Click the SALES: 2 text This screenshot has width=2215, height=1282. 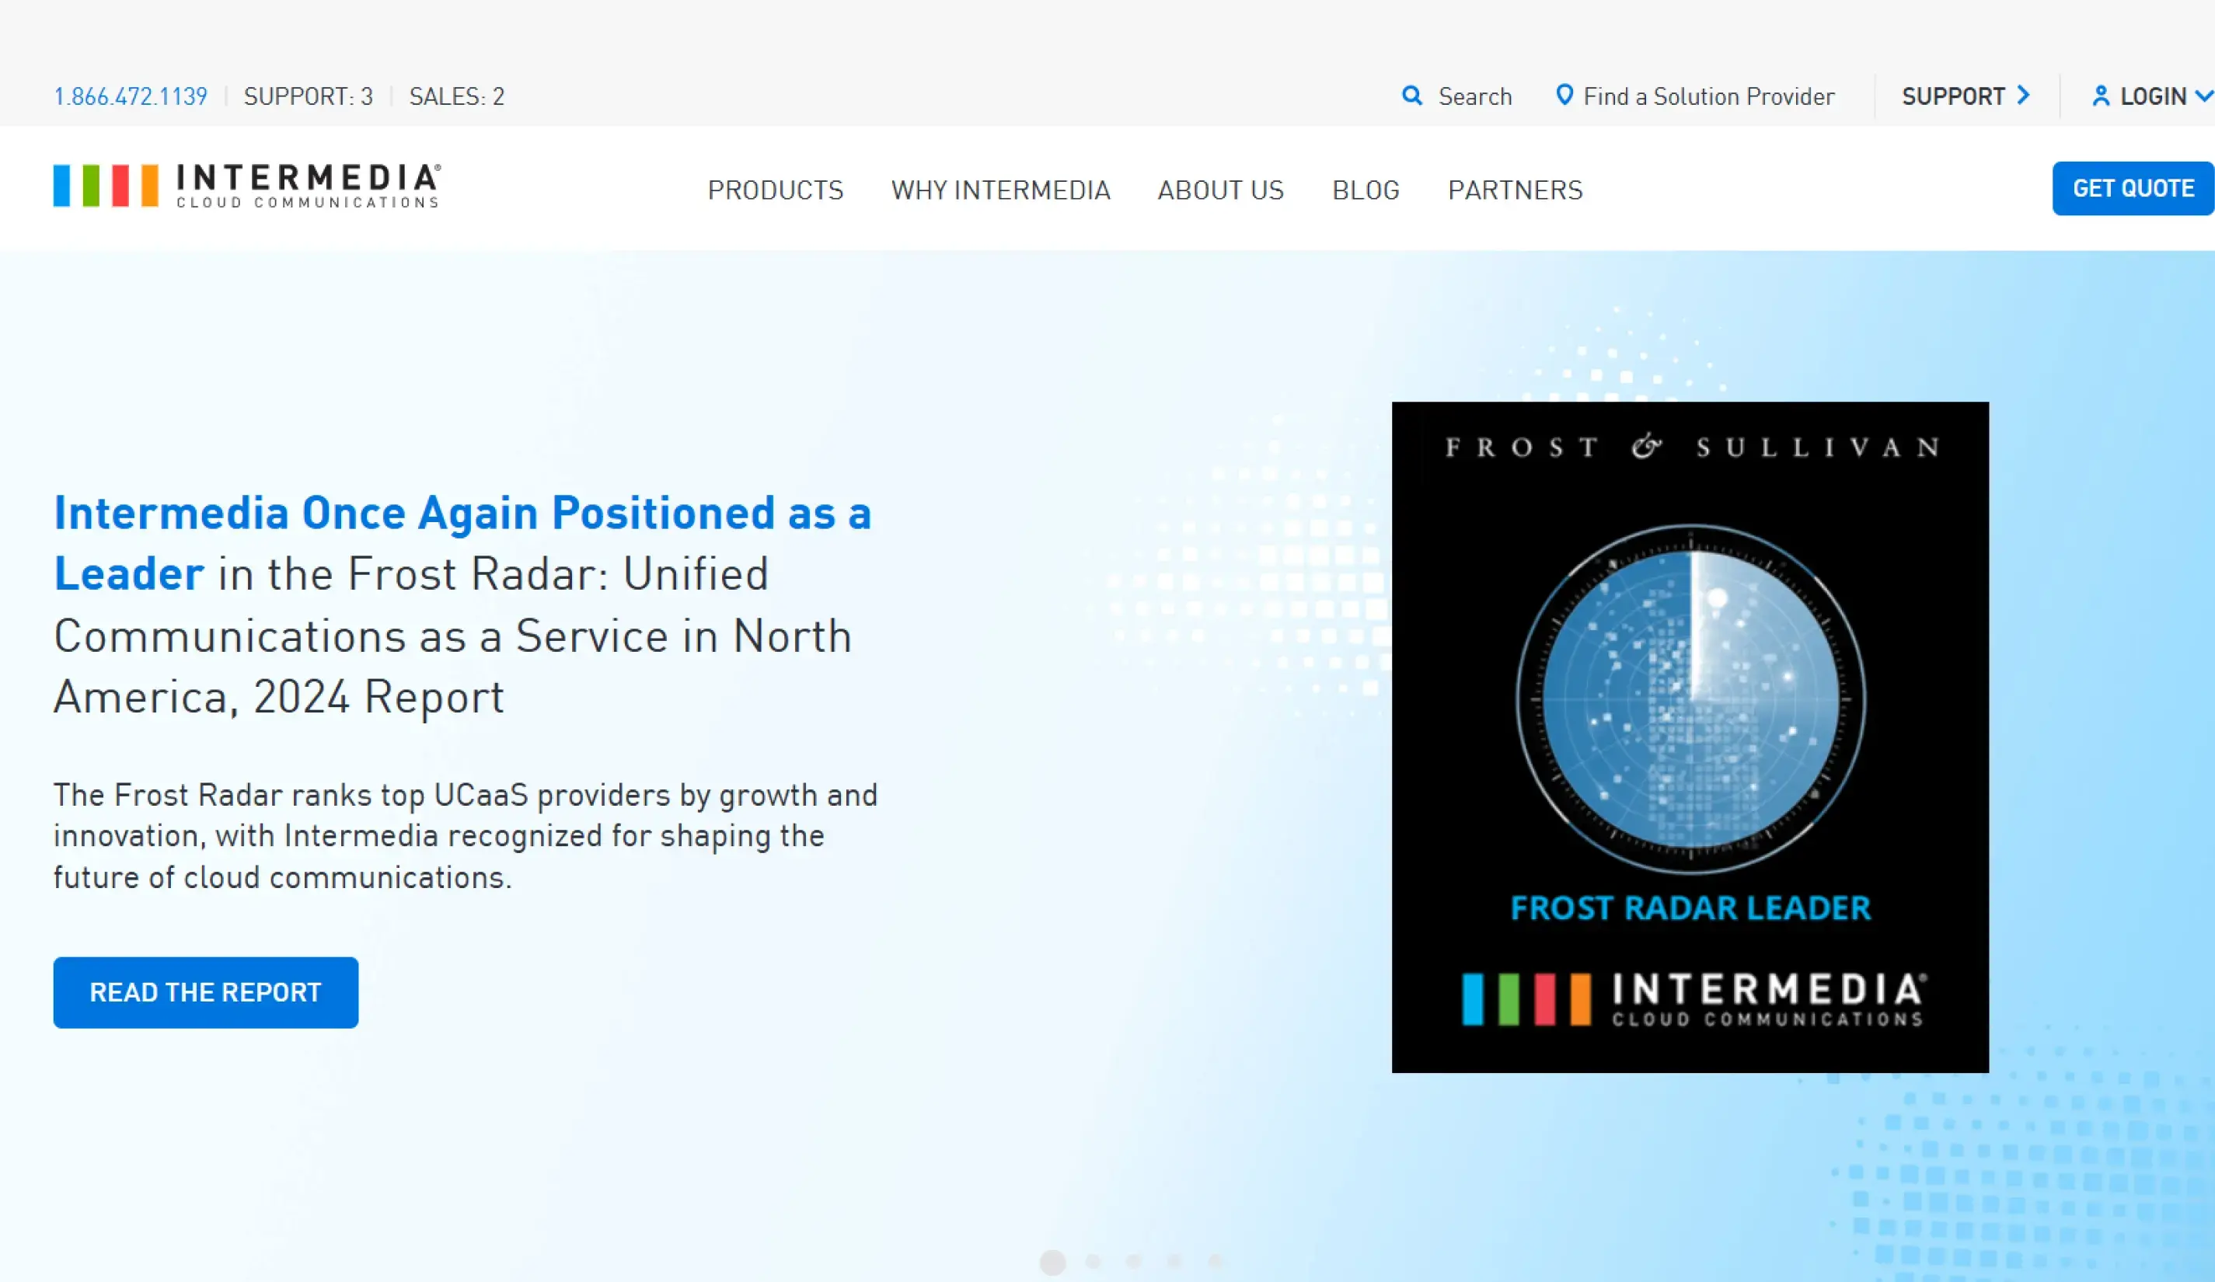456,96
